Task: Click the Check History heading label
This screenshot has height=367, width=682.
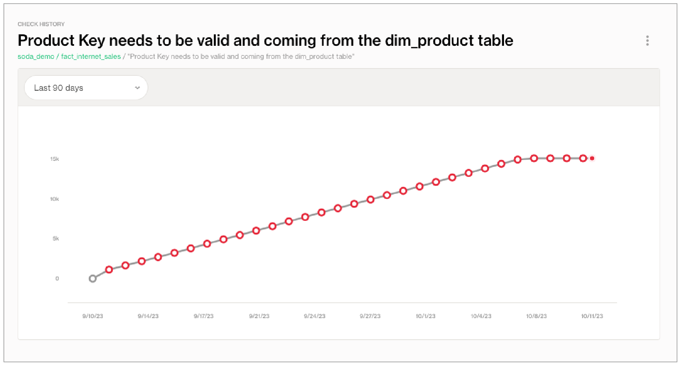Action: pos(41,24)
